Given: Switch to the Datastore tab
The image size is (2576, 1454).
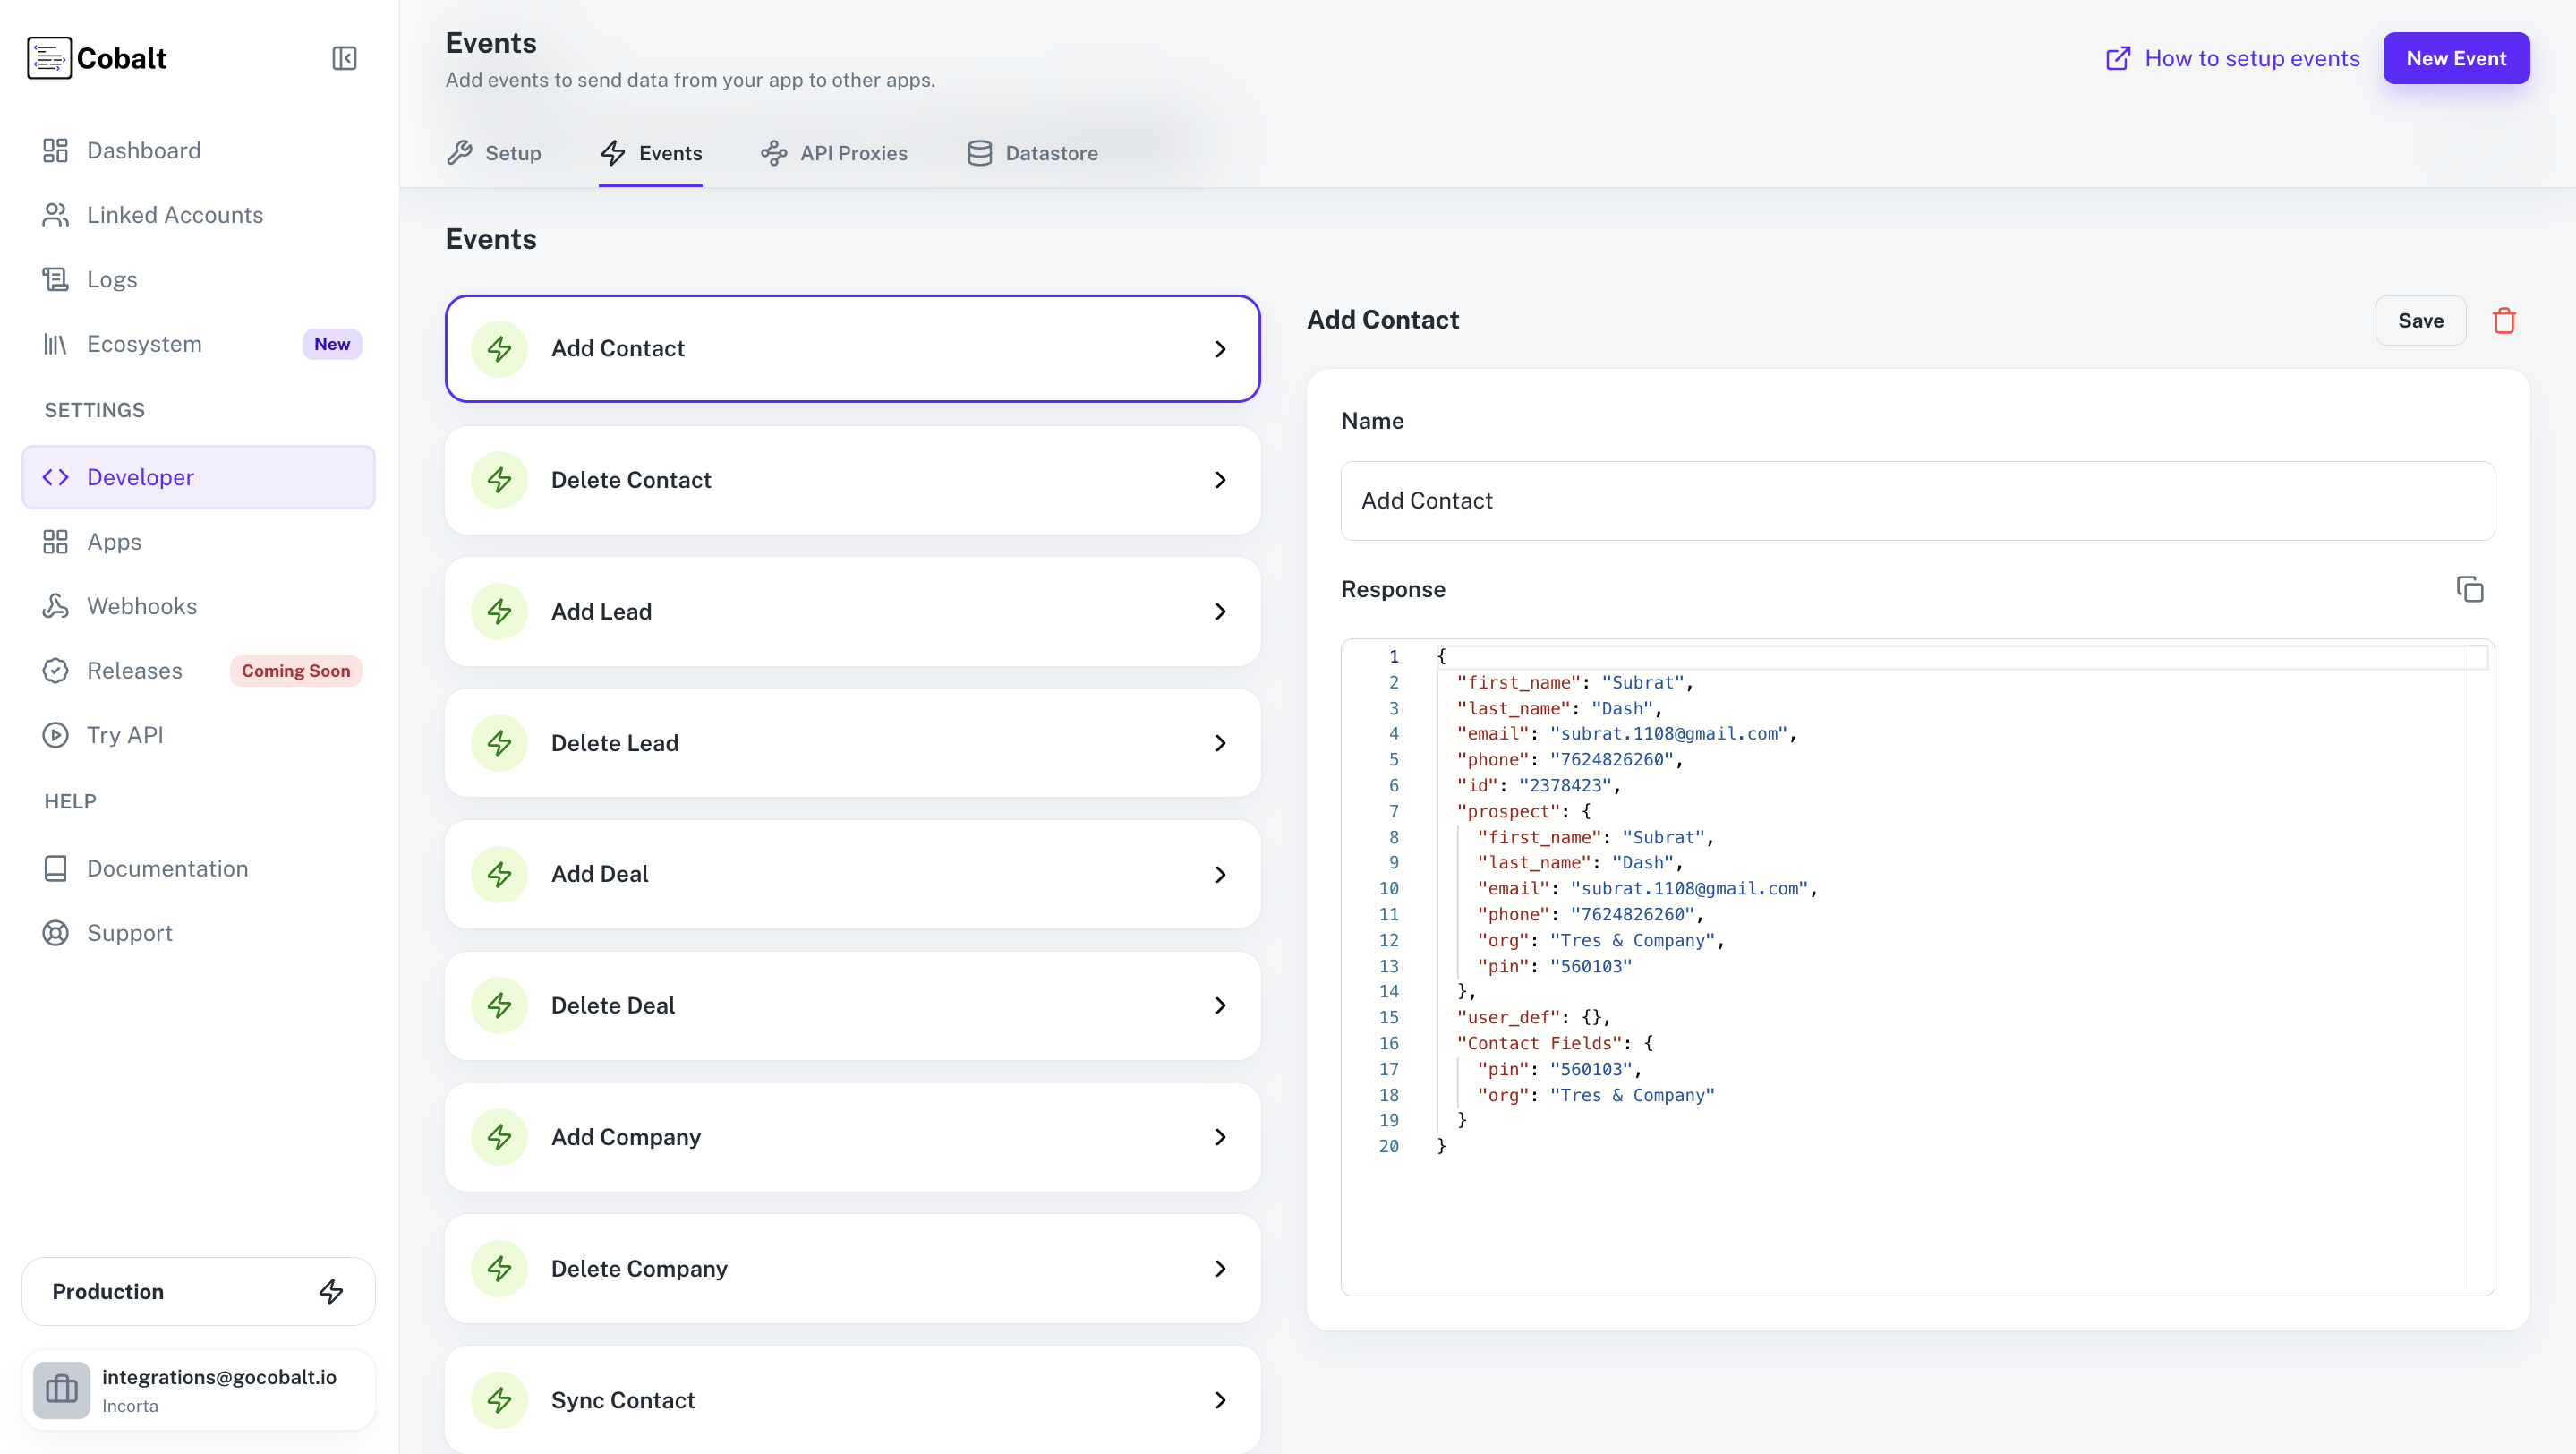Looking at the screenshot, I should coord(1032,153).
